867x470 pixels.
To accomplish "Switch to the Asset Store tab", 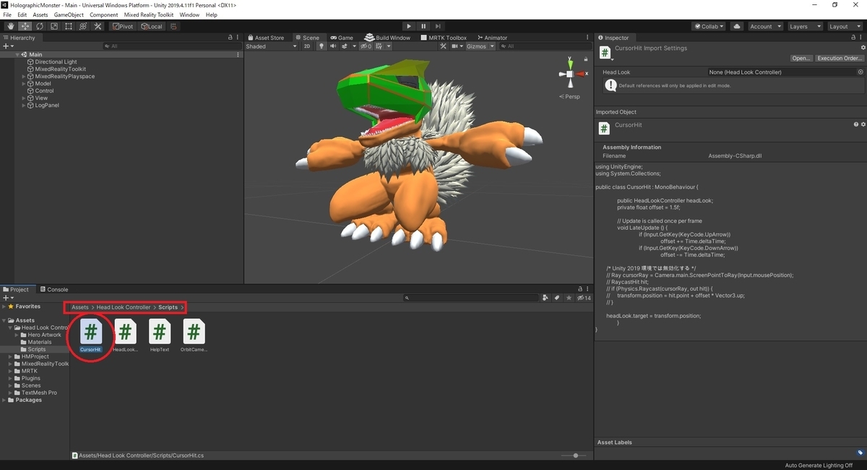I will point(266,38).
